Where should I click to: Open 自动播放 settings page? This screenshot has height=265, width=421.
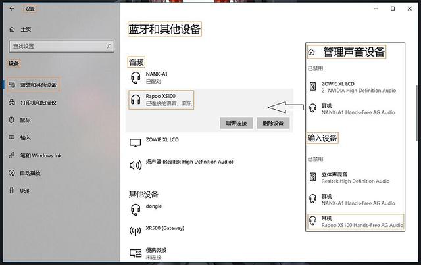click(x=30, y=173)
